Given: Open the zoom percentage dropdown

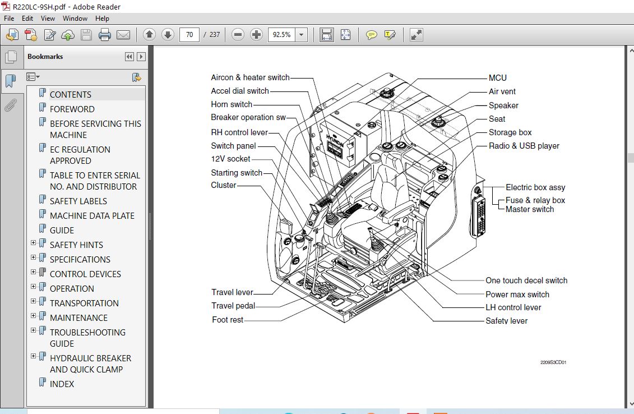Looking at the screenshot, I should click(x=301, y=35).
